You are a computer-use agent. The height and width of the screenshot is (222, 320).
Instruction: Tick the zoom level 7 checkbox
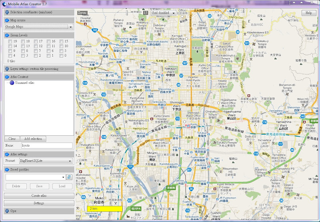[36, 51]
